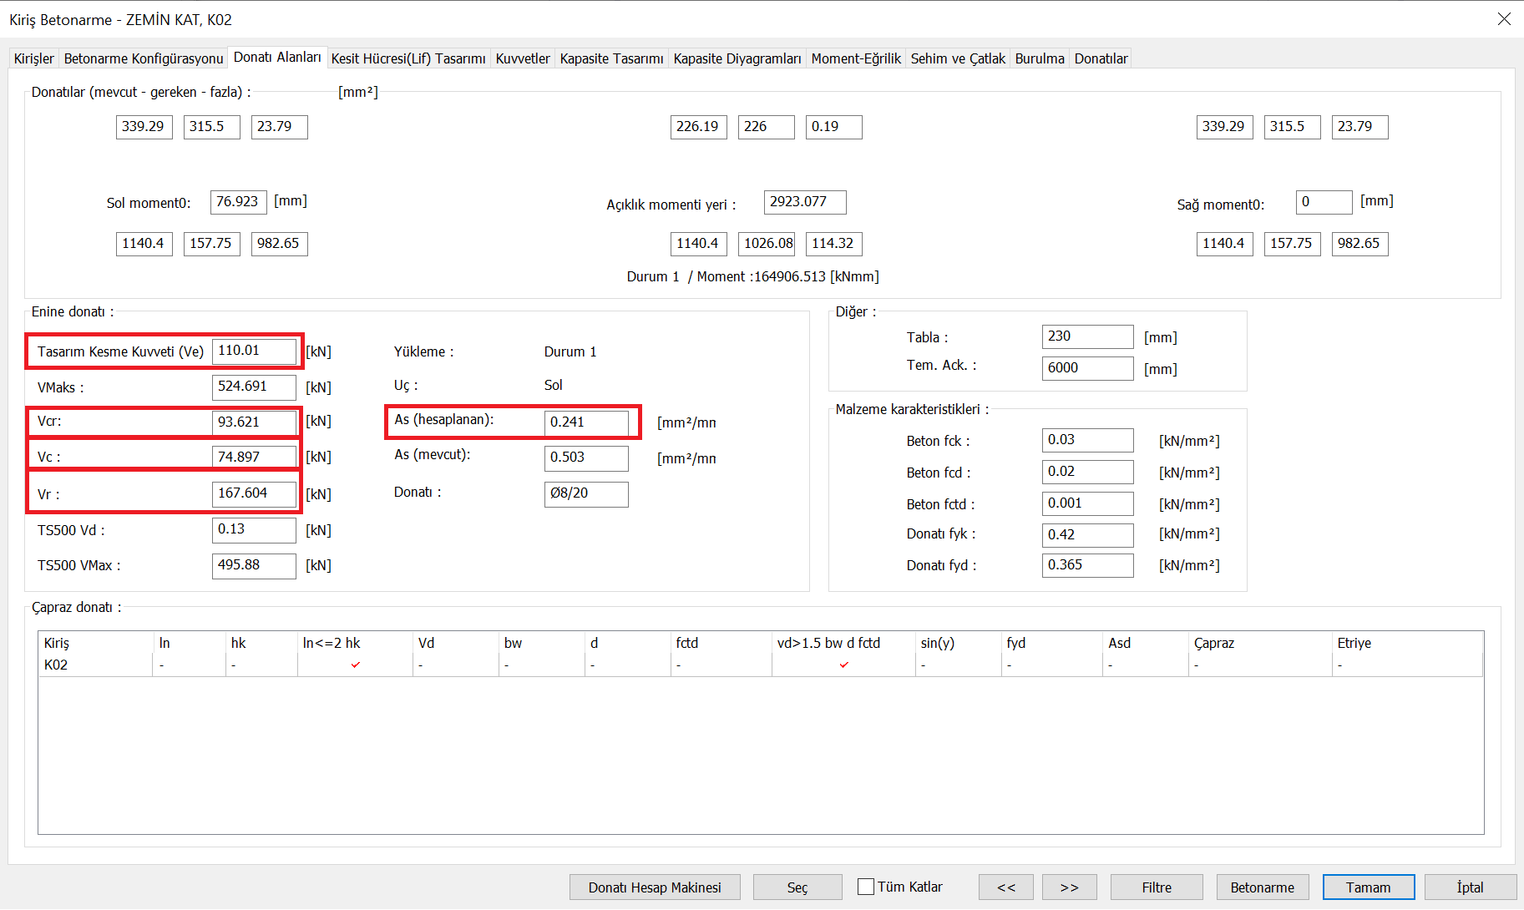Toggle the Tüm Katlar checkbox
Viewport: 1524px width, 910px height.
point(867,887)
